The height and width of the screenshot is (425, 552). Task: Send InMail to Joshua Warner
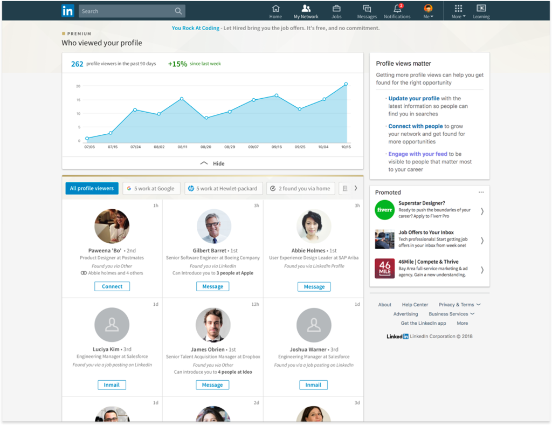313,385
